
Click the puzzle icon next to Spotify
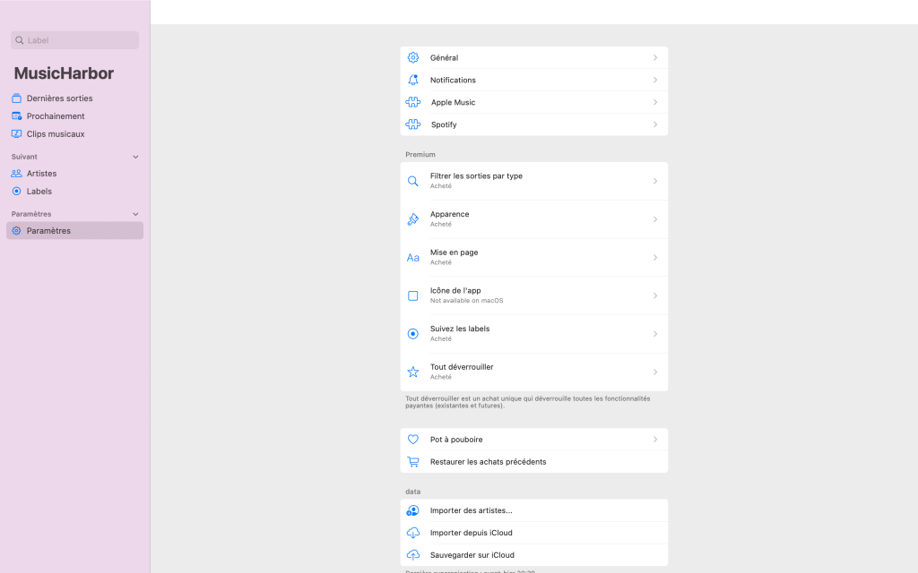tap(413, 124)
